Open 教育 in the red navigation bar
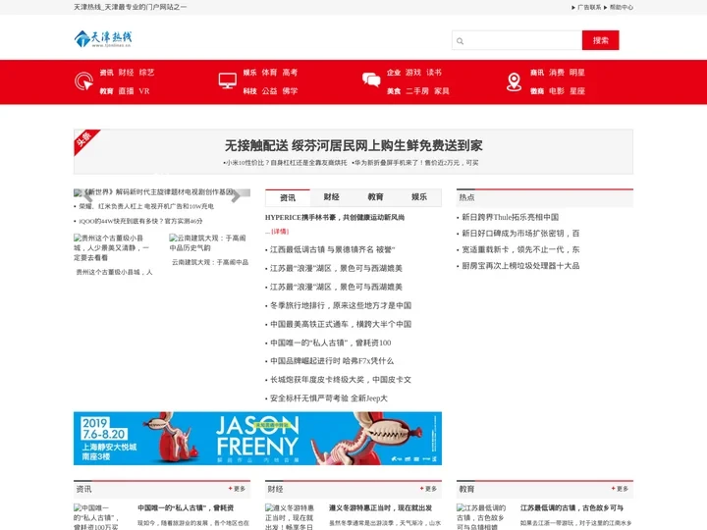This screenshot has height=530, width=707. pos(106,91)
